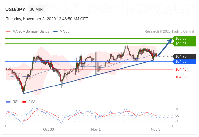The image size is (199, 137).
Task: Click the blue RSI legend marker
Action: pos(8,102)
